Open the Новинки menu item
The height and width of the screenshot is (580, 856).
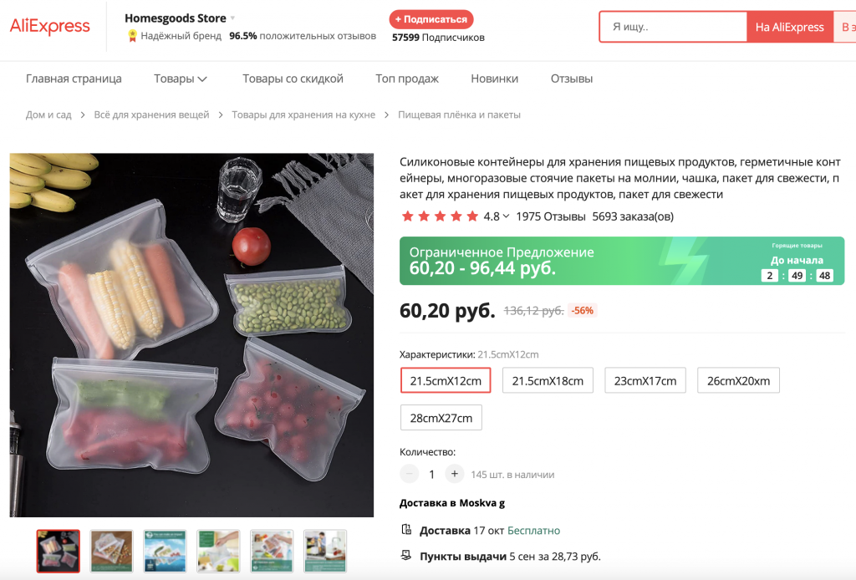[494, 79]
